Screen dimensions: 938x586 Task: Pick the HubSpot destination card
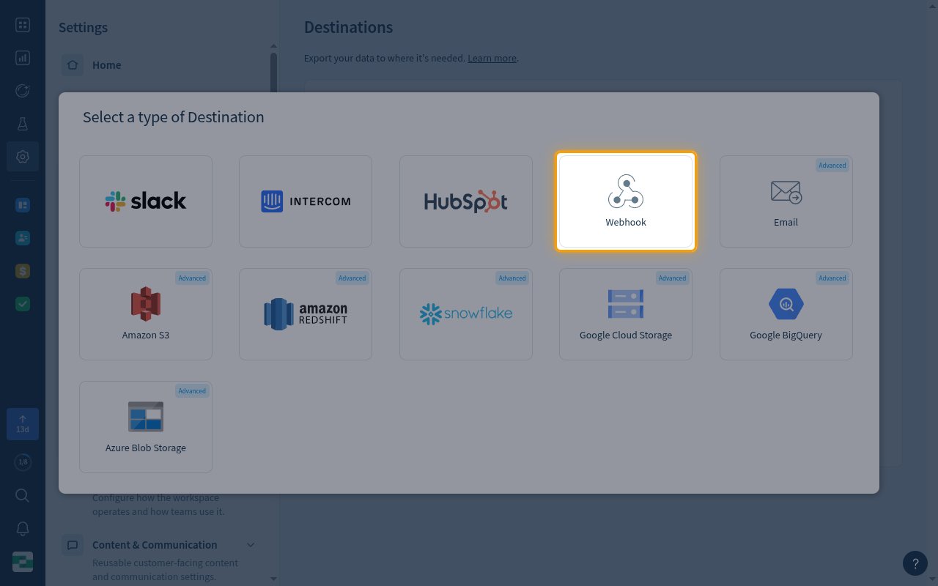[x=466, y=201]
